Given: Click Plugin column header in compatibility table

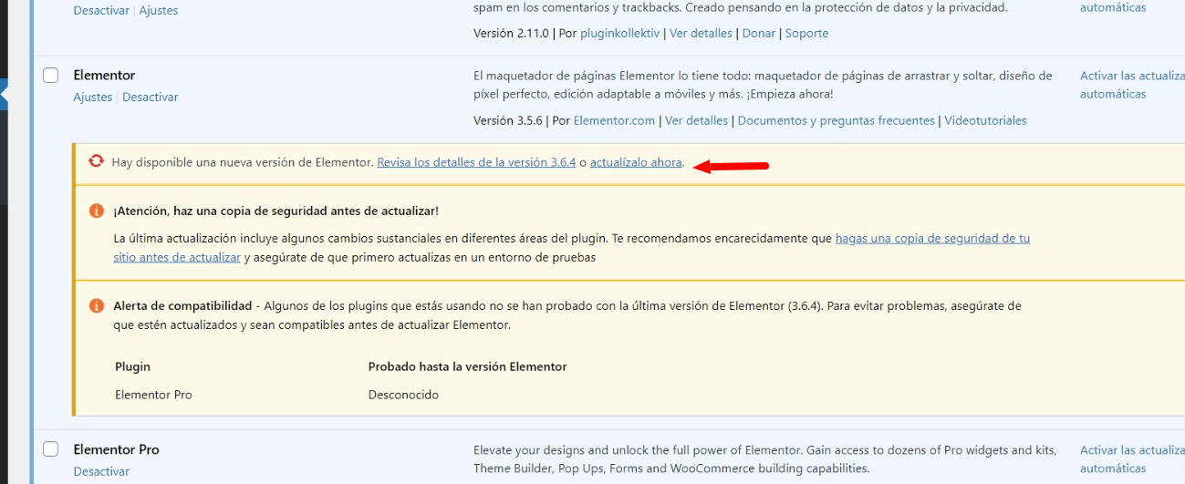Looking at the screenshot, I should 132,366.
